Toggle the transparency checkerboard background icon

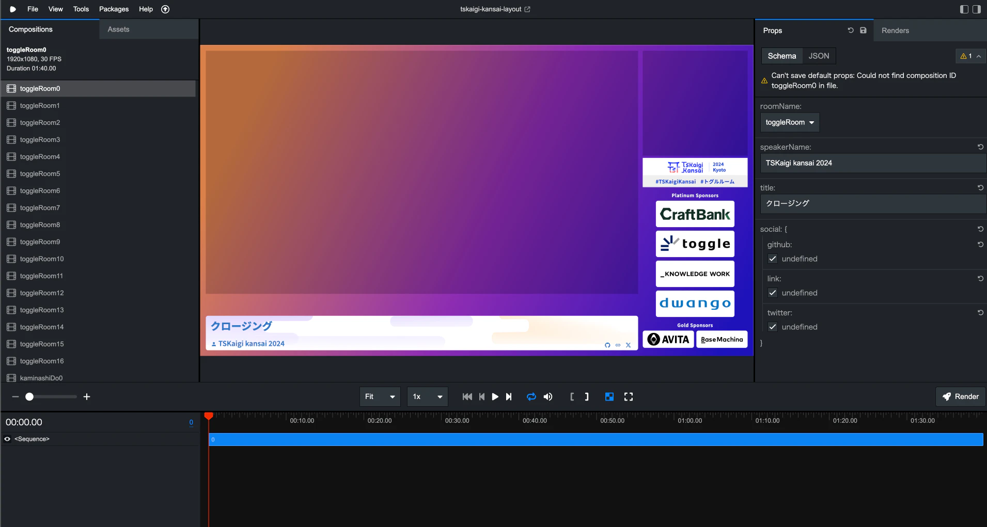click(x=609, y=396)
